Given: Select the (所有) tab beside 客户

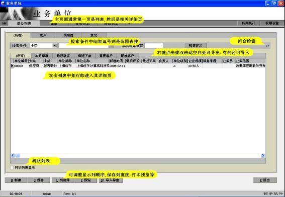Looking at the screenshot, I should [x=18, y=36].
